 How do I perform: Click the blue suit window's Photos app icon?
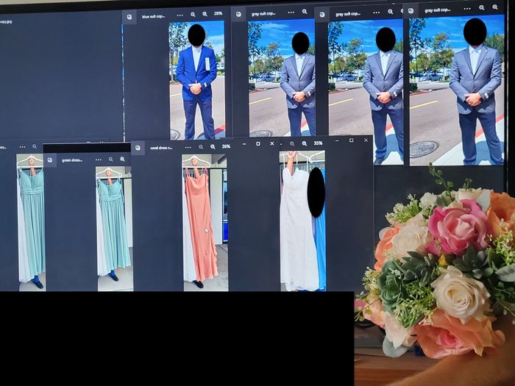[x=129, y=15]
